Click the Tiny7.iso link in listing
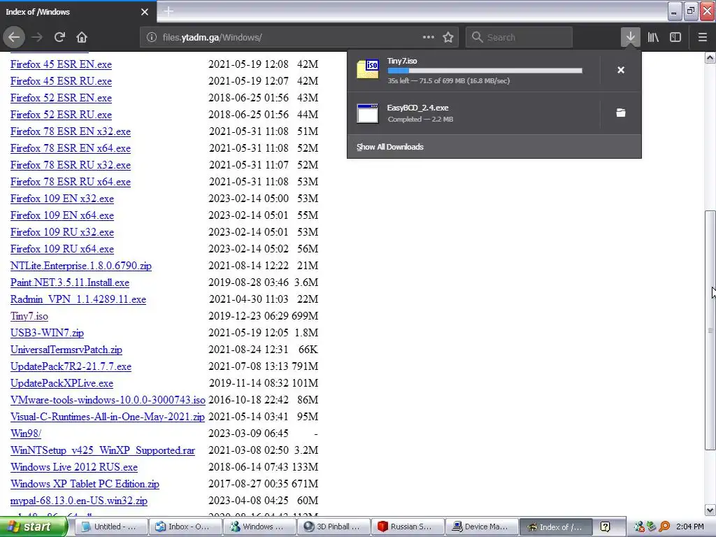716x537 pixels. 29,316
